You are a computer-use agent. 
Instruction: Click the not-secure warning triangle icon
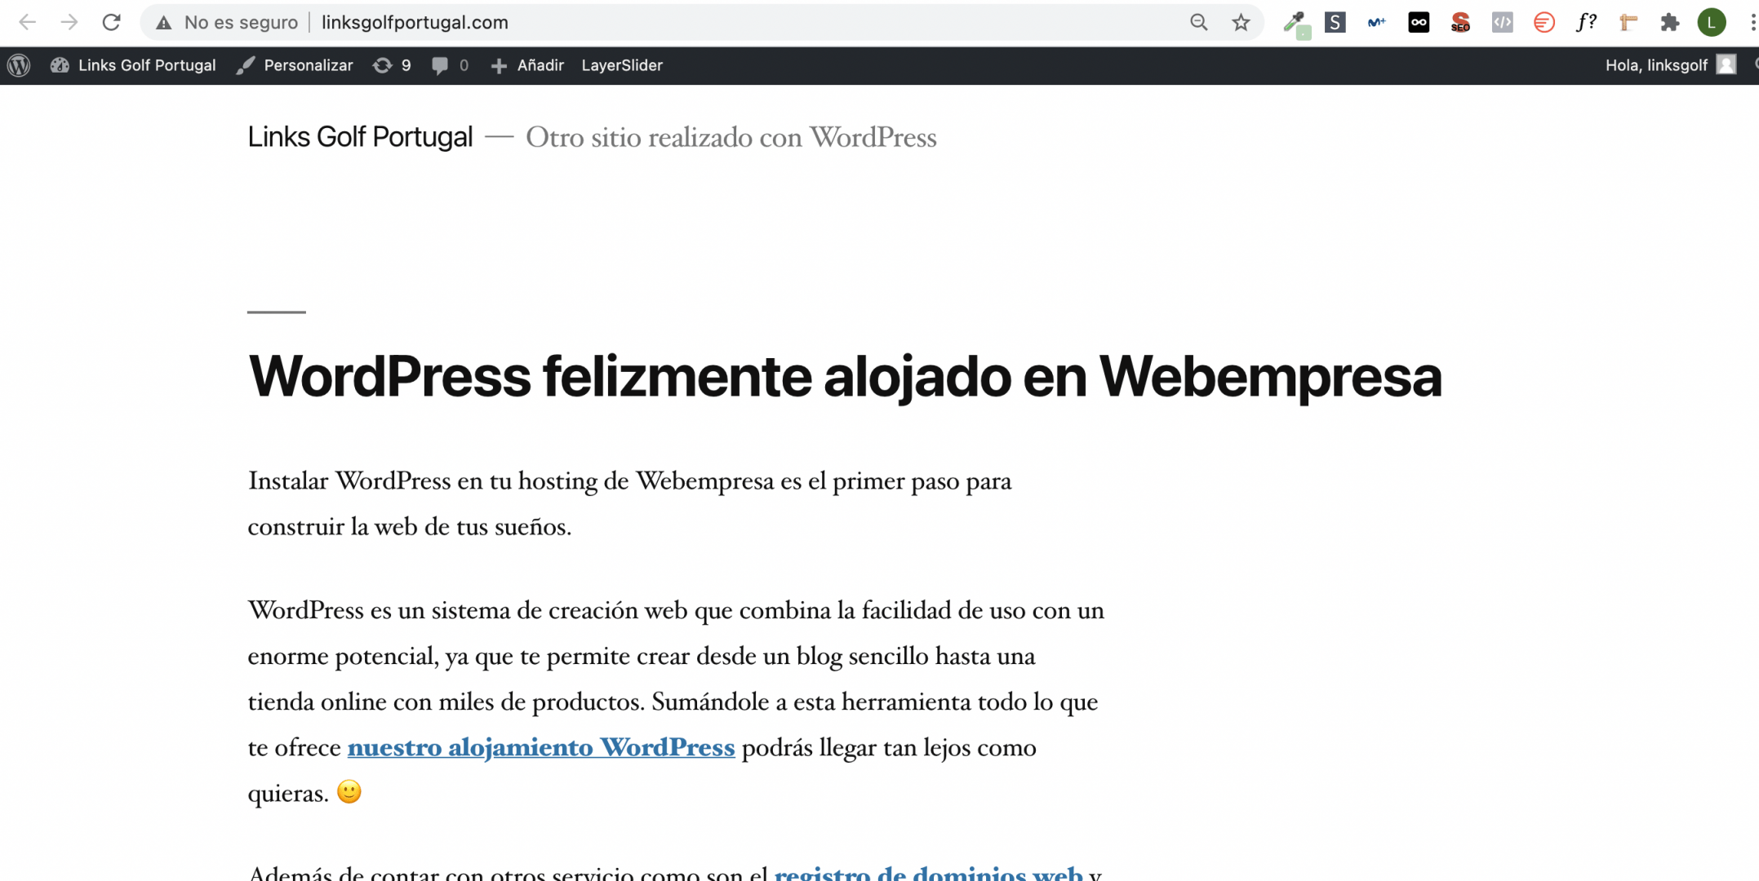point(163,23)
